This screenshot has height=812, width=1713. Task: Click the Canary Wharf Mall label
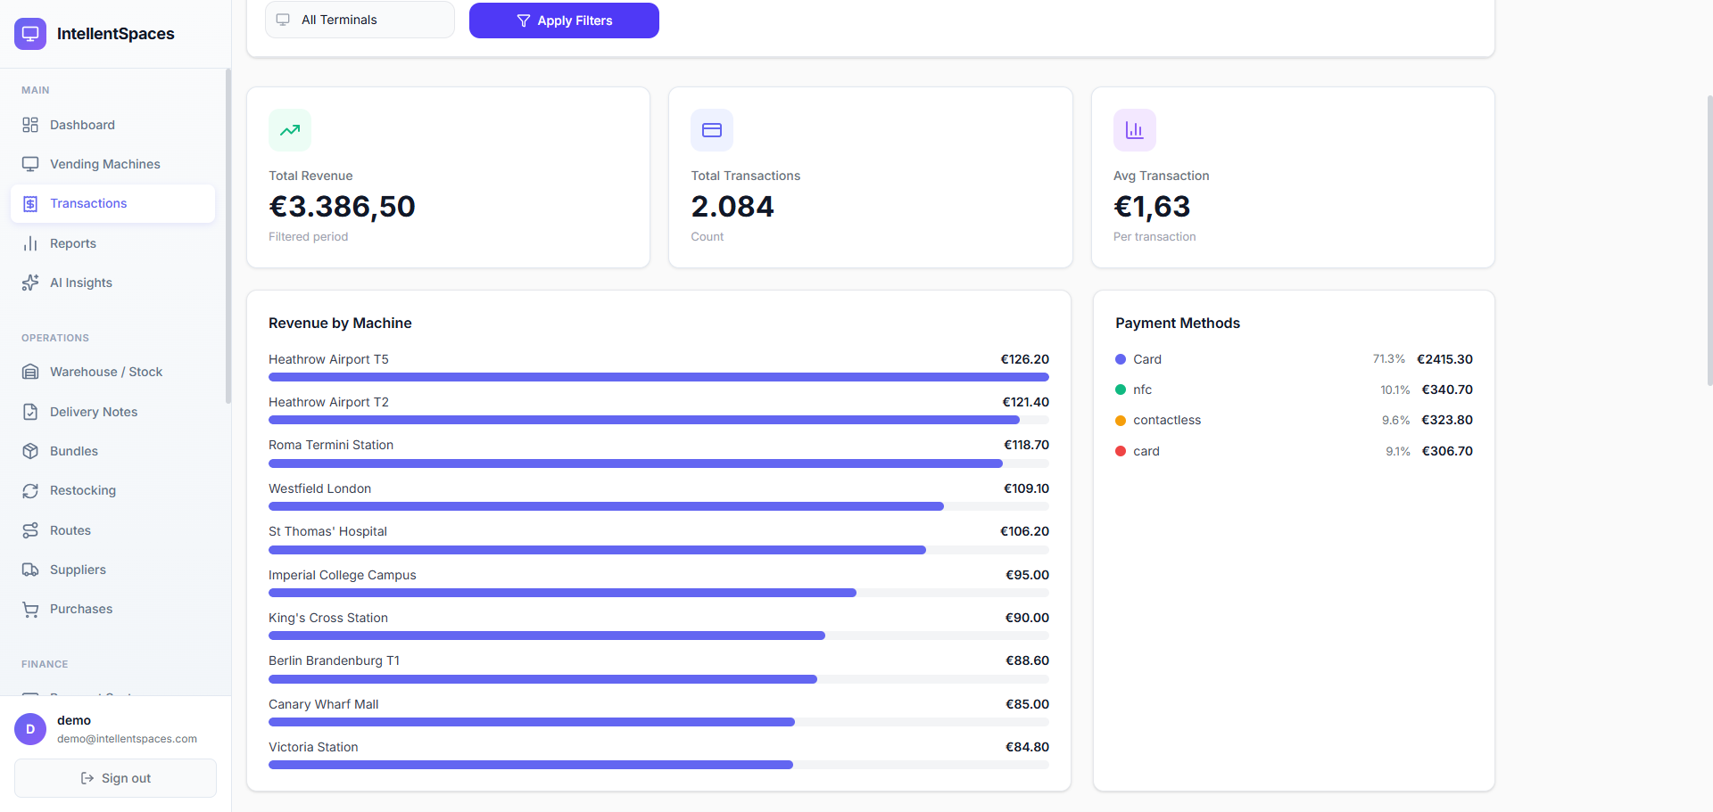coord(323,704)
